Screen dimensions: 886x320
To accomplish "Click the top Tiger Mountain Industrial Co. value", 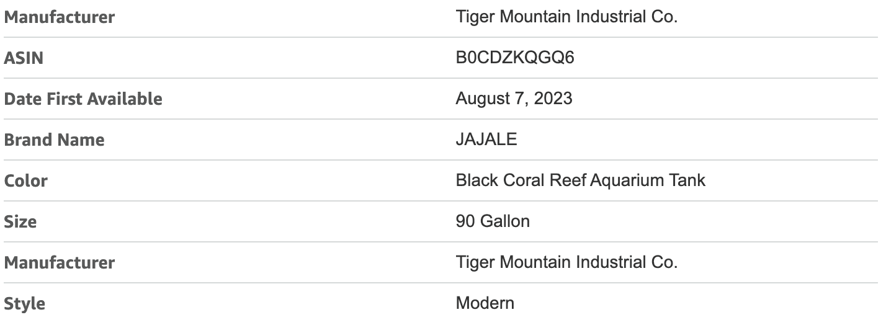I will pyautogui.click(x=566, y=17).
